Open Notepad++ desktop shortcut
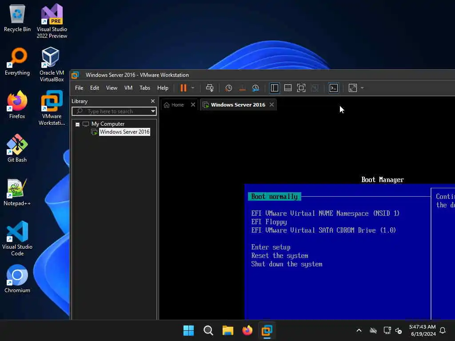Screen dimensions: 455x341 click(x=17, y=192)
